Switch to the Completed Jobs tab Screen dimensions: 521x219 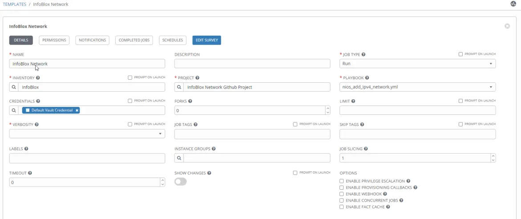(x=134, y=40)
